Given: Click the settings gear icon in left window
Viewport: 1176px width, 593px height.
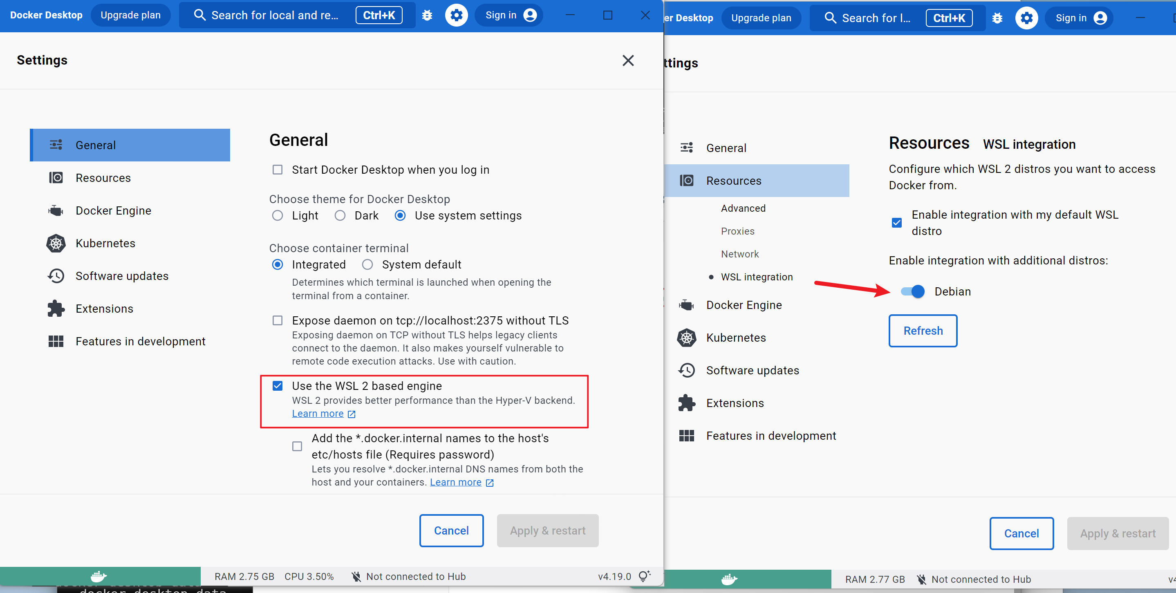Looking at the screenshot, I should coord(456,15).
